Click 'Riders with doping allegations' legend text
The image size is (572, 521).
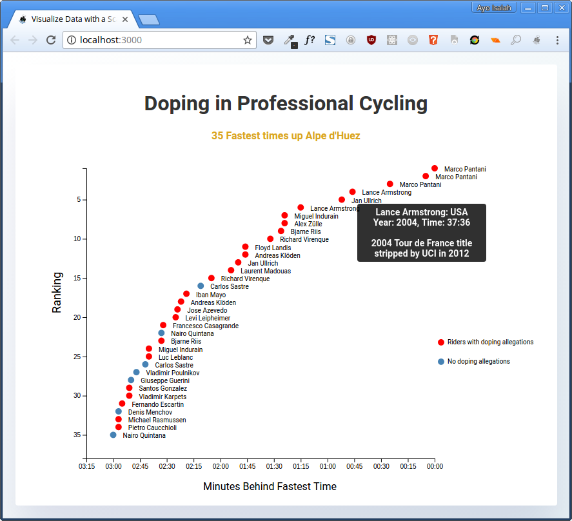490,342
